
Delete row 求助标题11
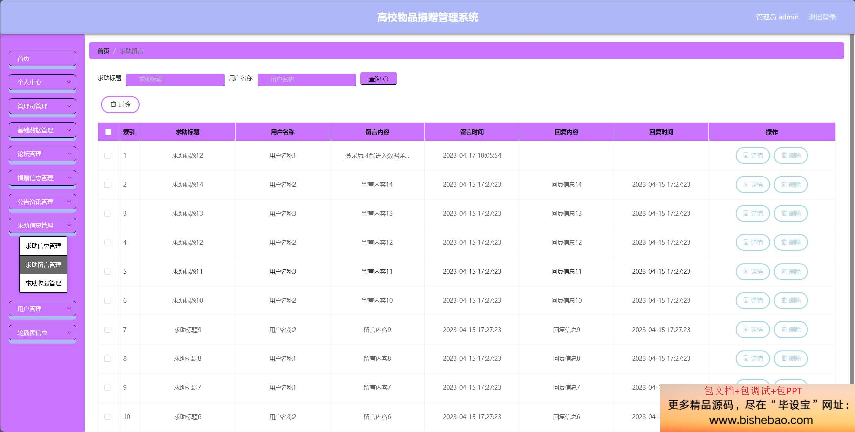click(791, 272)
